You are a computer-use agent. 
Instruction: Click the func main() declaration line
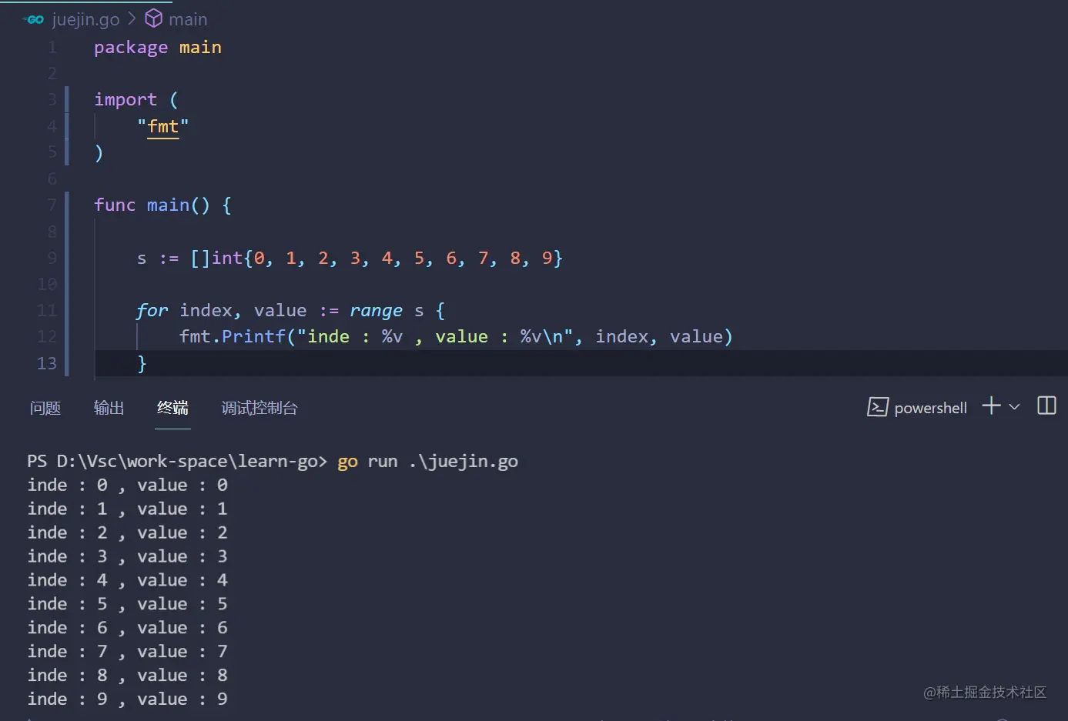click(162, 205)
